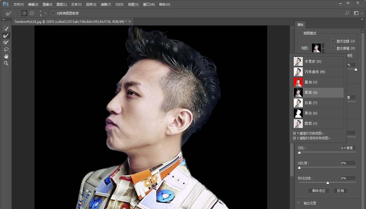The width and height of the screenshot is (366, 209).
Task: Click the plus add-to-selection icon
Action: (x=24, y=13)
